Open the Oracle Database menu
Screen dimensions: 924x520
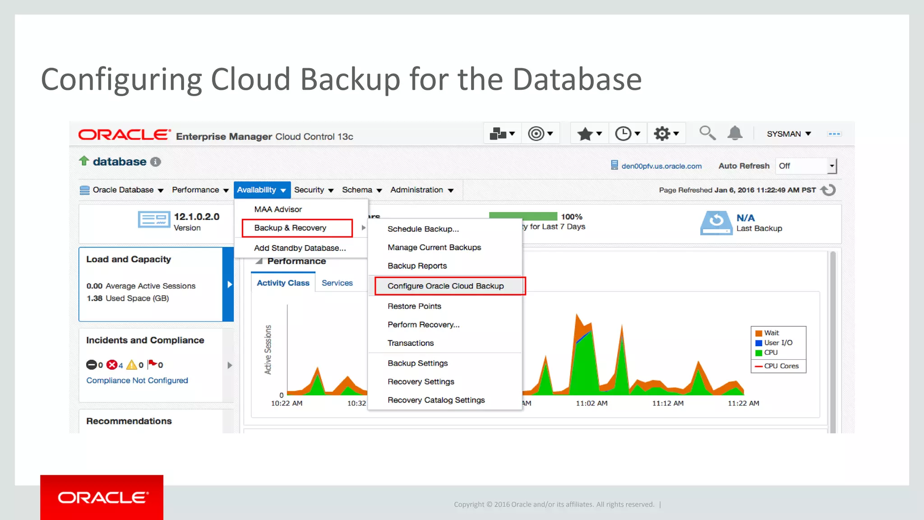point(122,190)
